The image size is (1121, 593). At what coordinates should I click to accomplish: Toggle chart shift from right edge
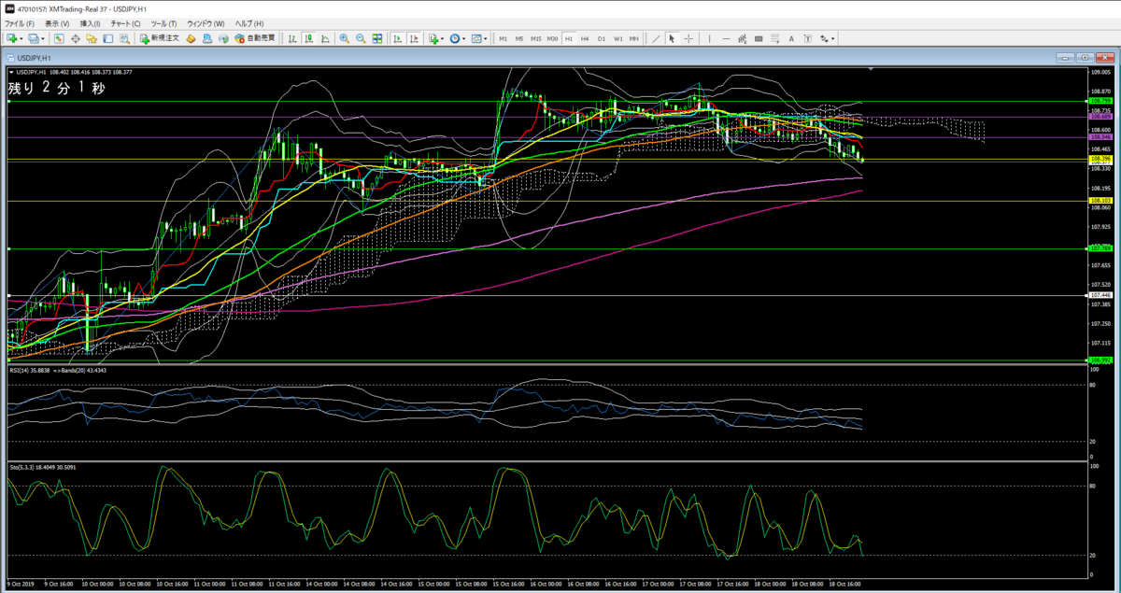pyautogui.click(x=414, y=38)
